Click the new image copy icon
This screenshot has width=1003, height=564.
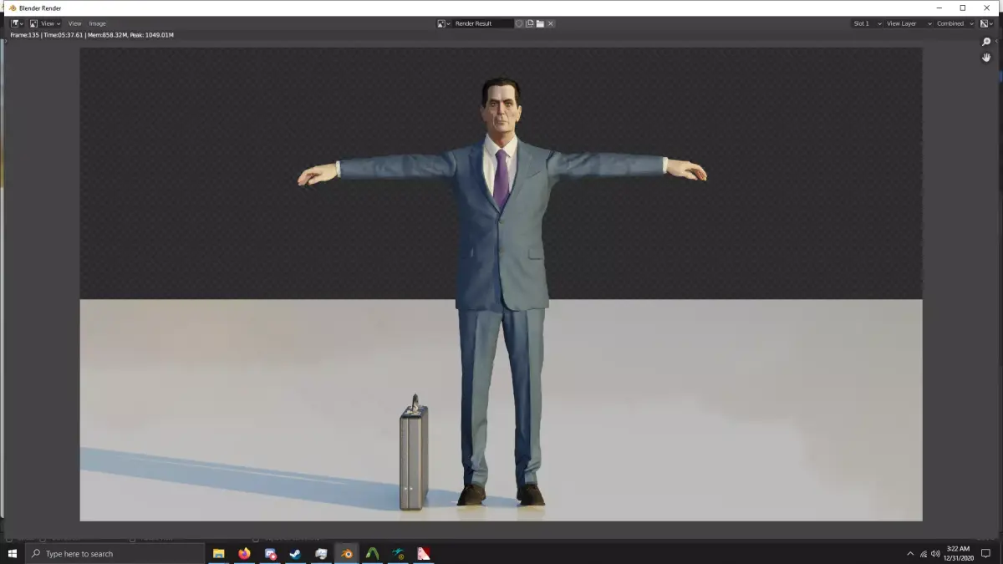click(x=530, y=23)
